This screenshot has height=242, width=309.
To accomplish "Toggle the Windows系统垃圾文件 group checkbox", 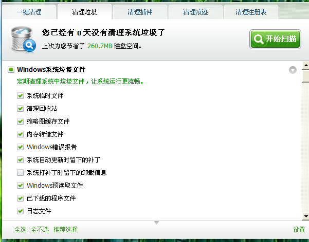I will [x=11, y=69].
